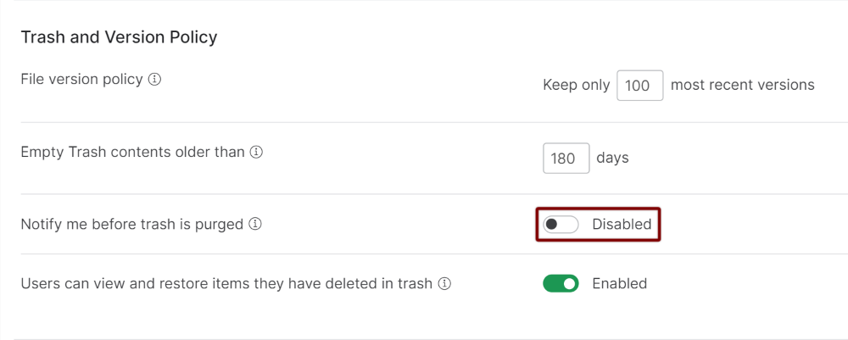The height and width of the screenshot is (340, 848).
Task: Click the dark knob of the disabled toggle
Action: pos(552,225)
